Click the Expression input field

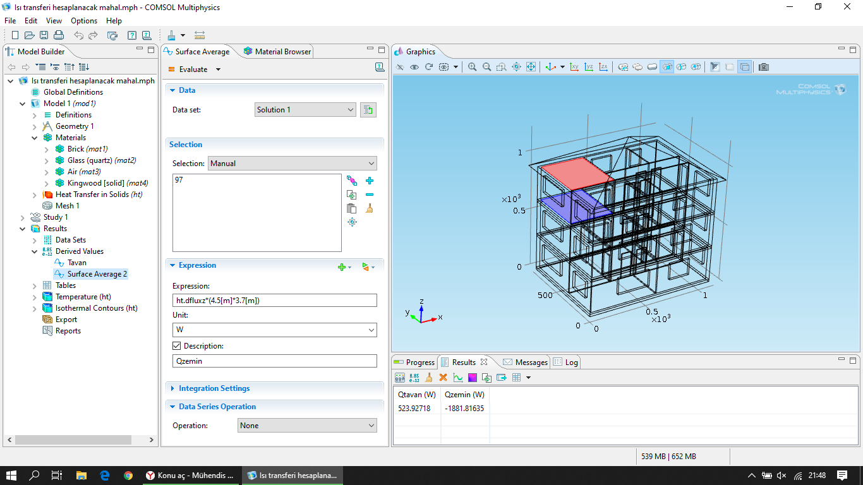[275, 301]
